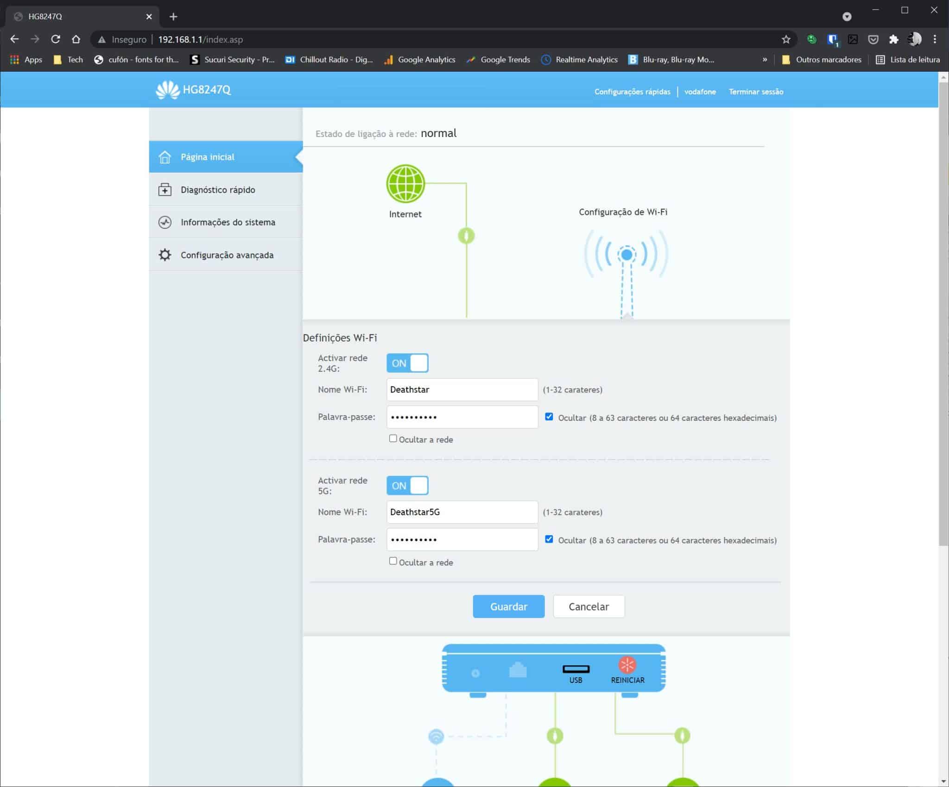949x787 pixels.
Task: Uncheck Ocultar password for 5G
Action: [x=549, y=539]
